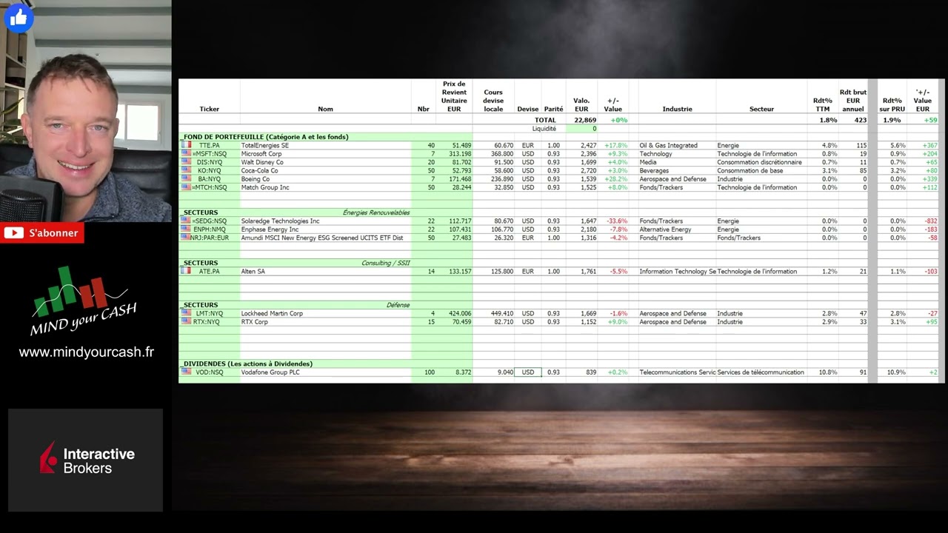Click the US flag icon beside LMT:NYQ
948x533 pixels.
[186, 313]
